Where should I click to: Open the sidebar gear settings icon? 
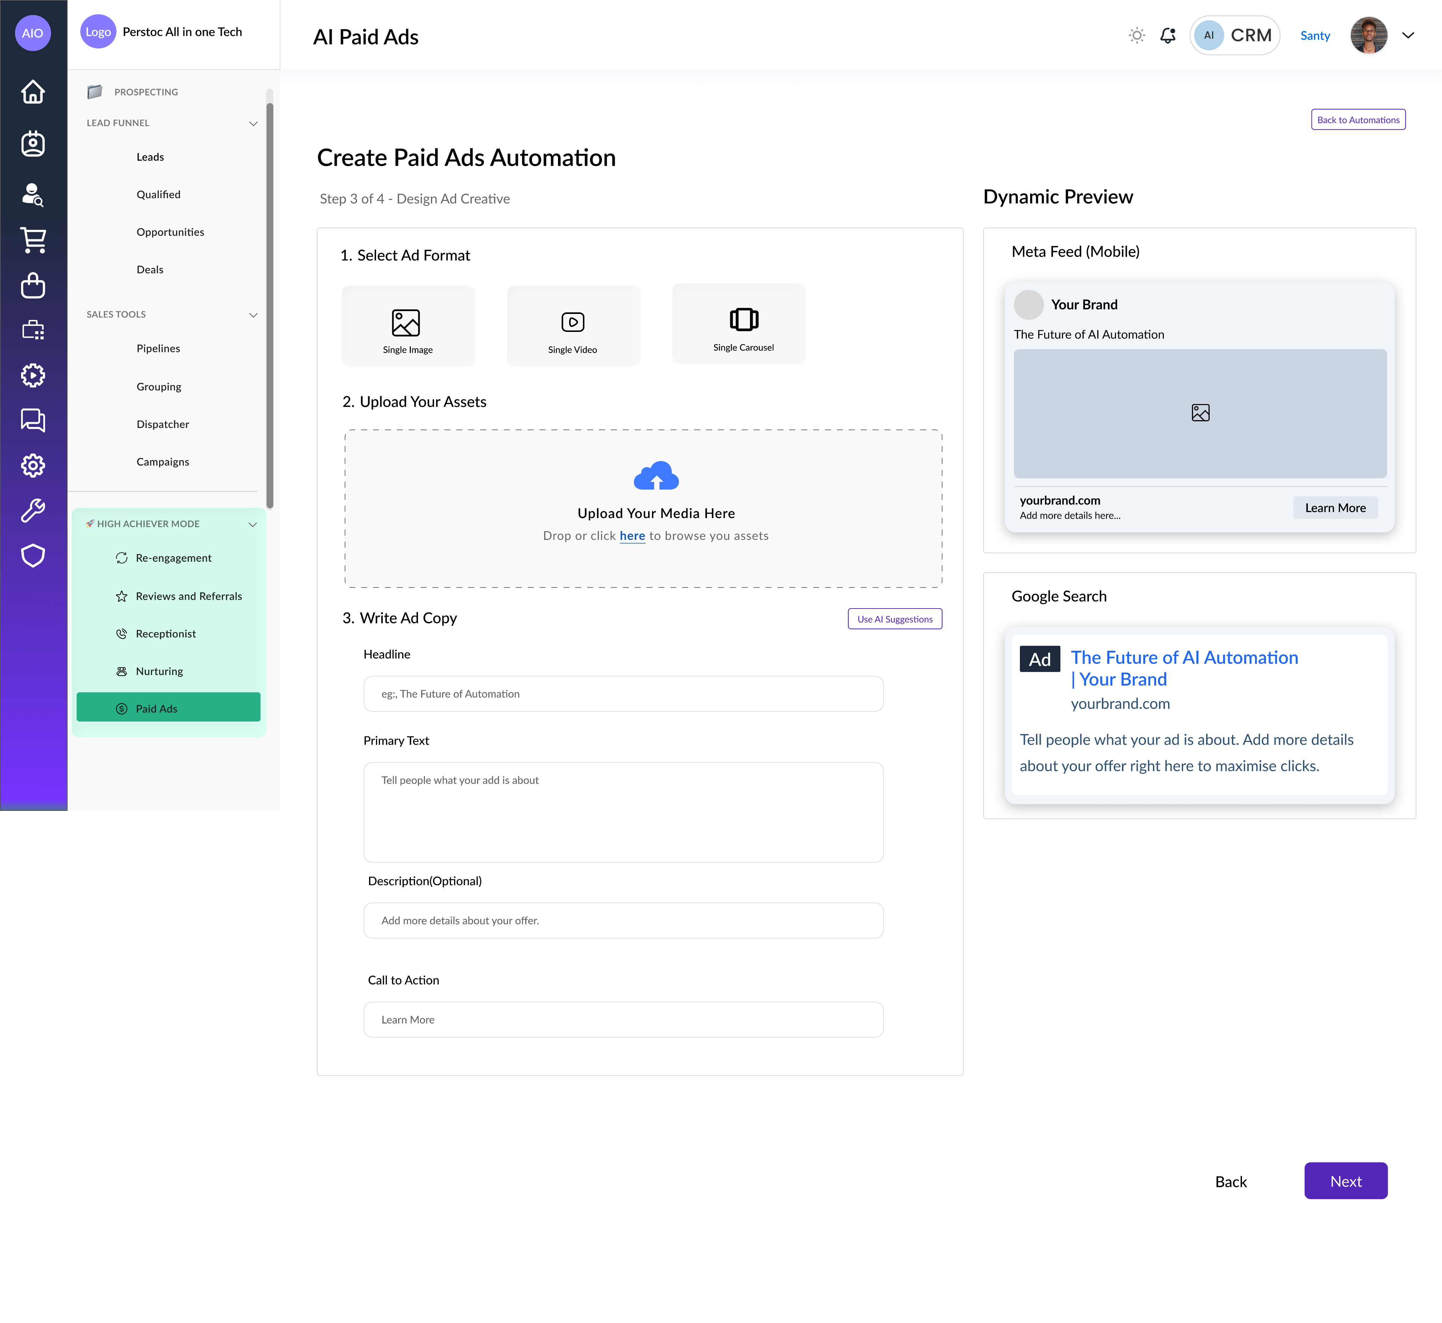coord(33,465)
